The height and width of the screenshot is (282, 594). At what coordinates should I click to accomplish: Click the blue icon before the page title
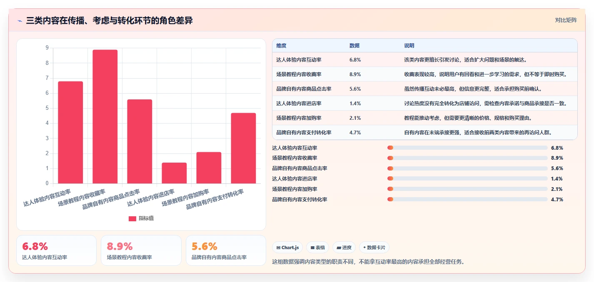20,21
